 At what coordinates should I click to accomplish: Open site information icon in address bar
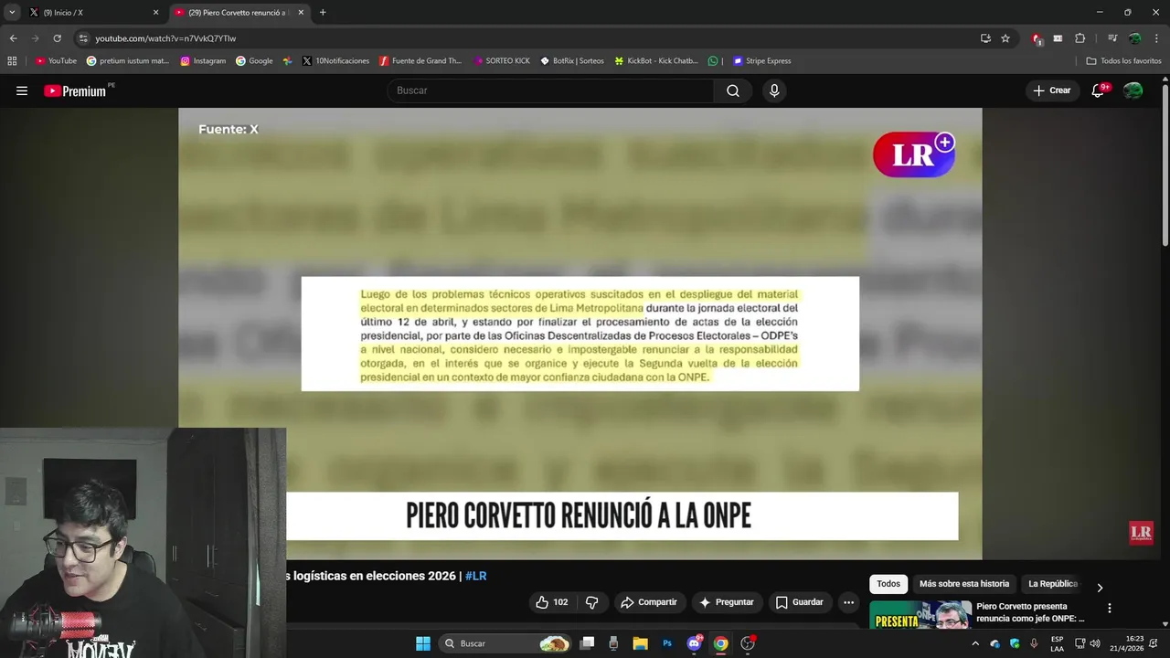coord(83,38)
